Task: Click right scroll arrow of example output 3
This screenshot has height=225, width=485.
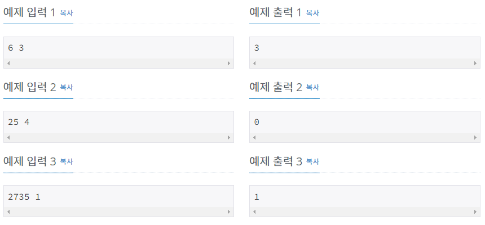Action: click(x=475, y=211)
